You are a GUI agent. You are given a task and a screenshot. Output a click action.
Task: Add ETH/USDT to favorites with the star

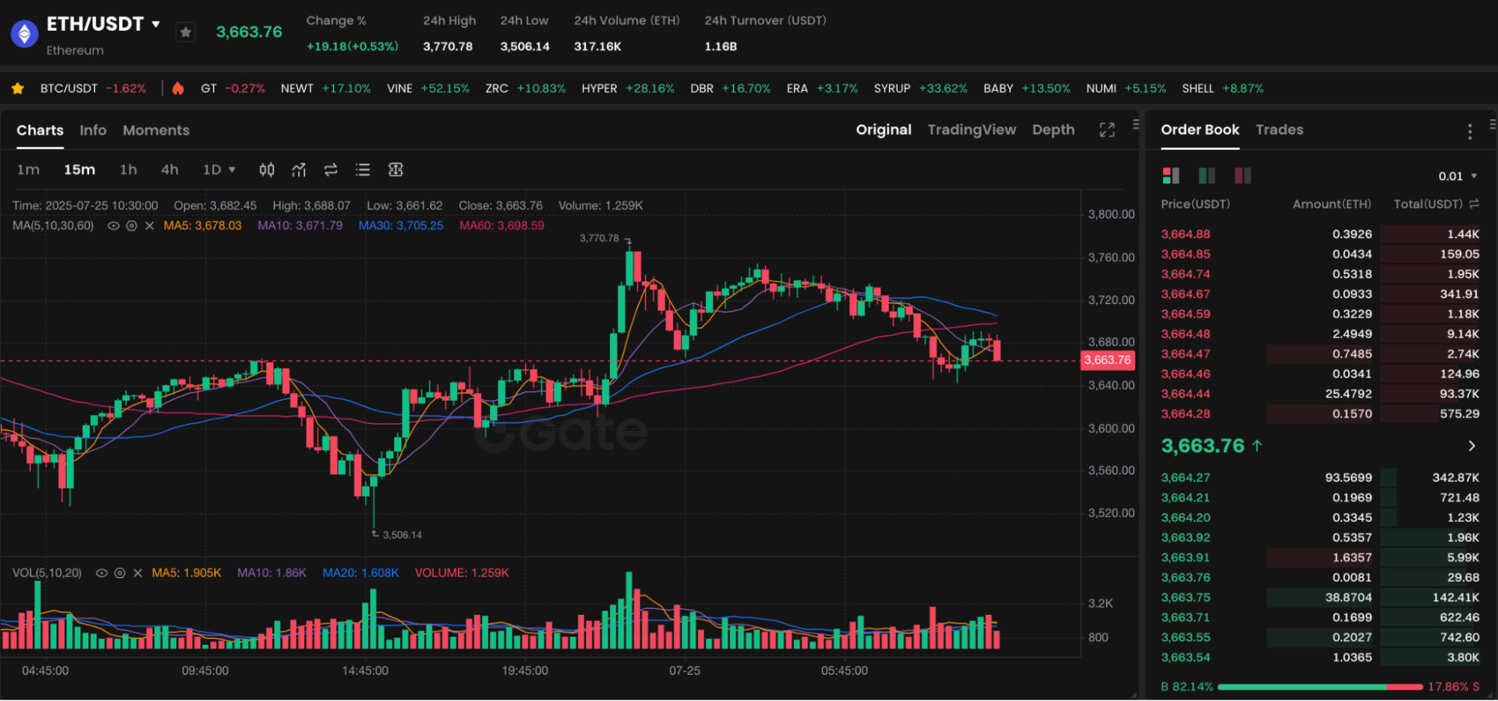pyautogui.click(x=186, y=32)
